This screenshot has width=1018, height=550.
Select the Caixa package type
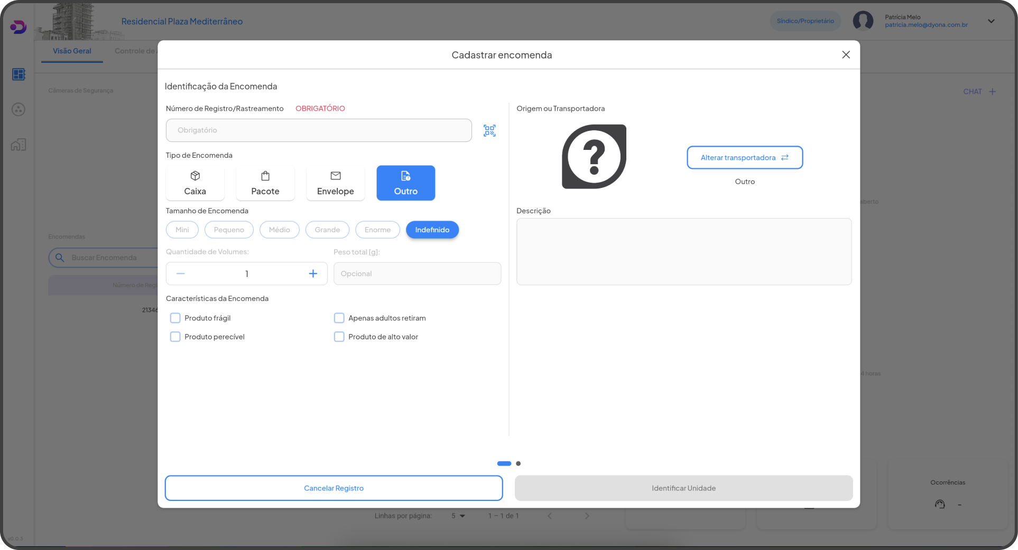pyautogui.click(x=195, y=183)
